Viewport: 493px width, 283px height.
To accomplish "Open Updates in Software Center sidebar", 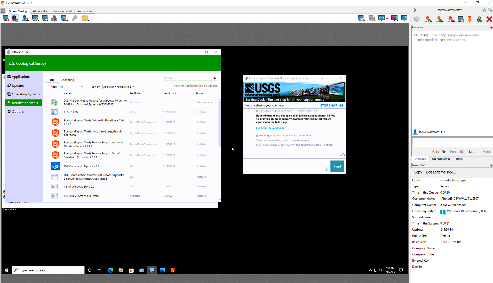I will coord(18,86).
